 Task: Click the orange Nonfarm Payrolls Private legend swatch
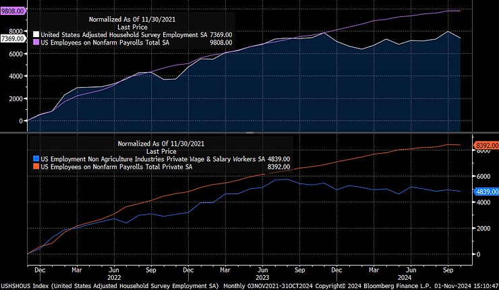[37, 167]
